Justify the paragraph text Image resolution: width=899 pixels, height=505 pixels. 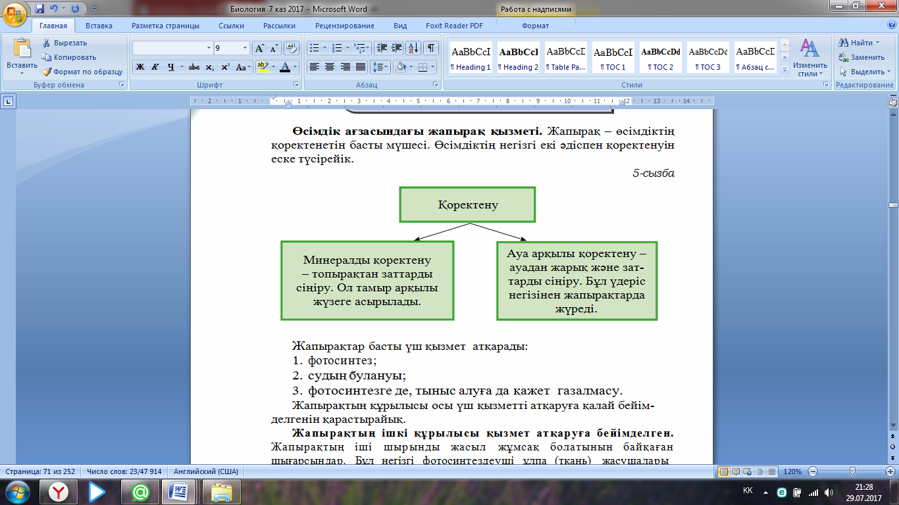pos(361,67)
